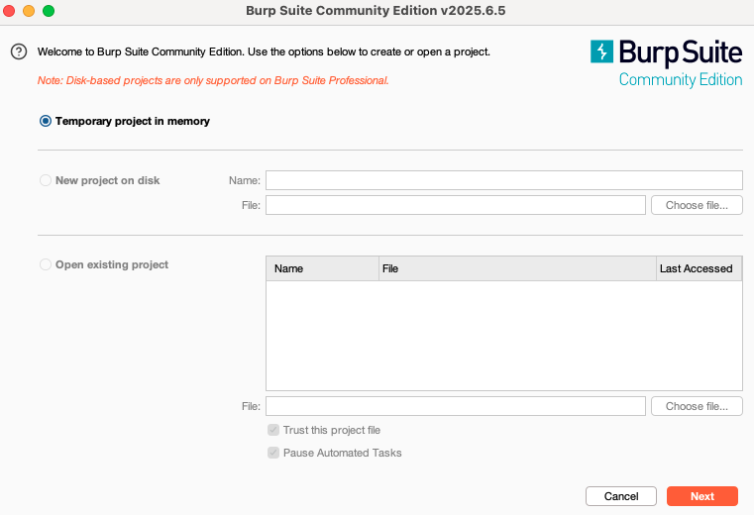
Task: Close the Burp Suite window
Action: 9,11
